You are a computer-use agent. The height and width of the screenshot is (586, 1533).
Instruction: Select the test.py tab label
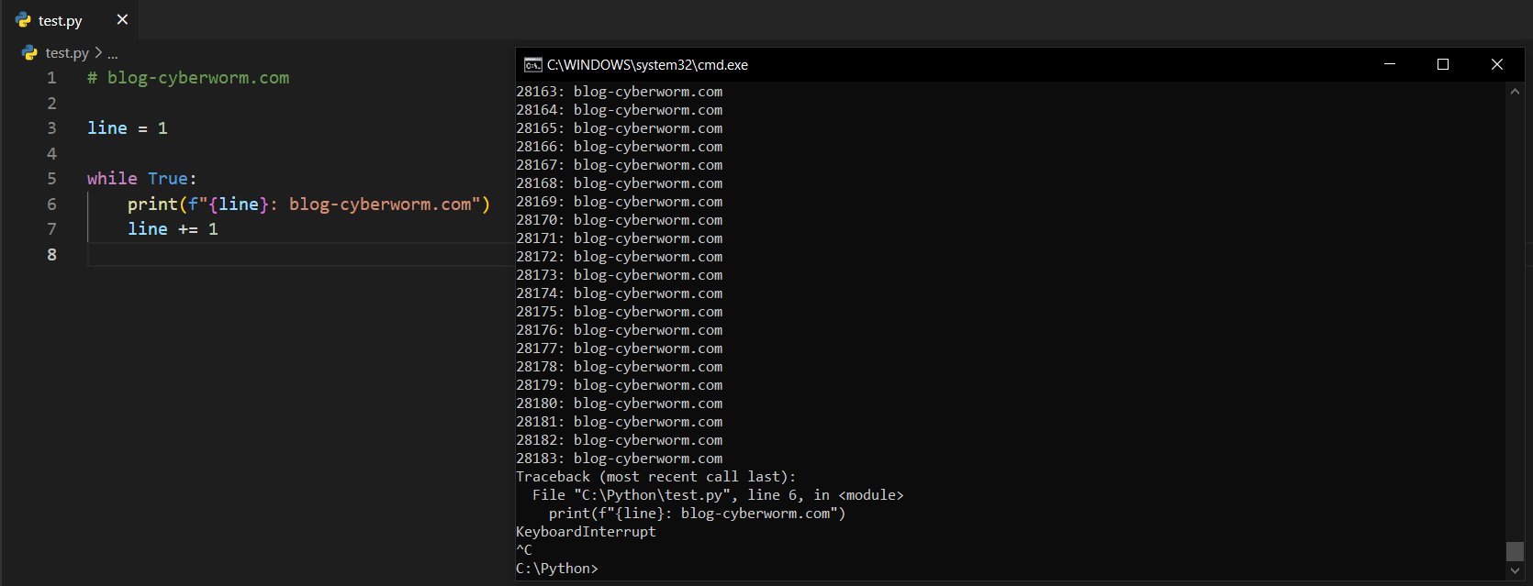[61, 20]
